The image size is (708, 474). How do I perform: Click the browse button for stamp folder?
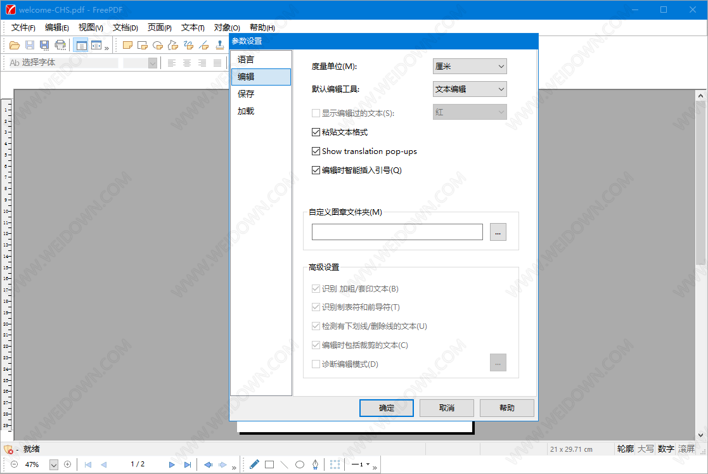[498, 232]
